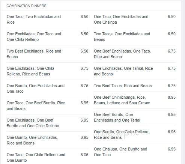
Task: Select One Enchiladas, One Tamal, Rice and Beans
Action: point(135,71)
